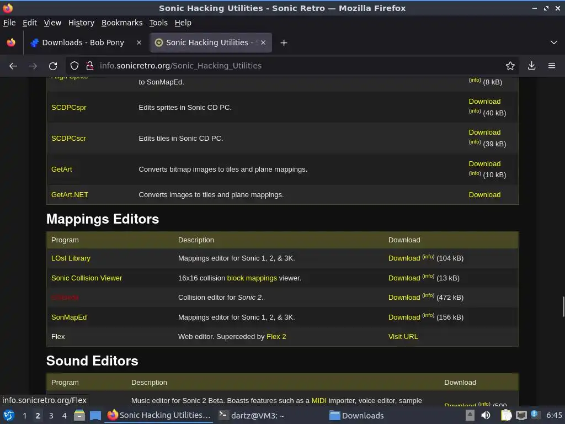Go back to the previous page
565x424 pixels.
[x=13, y=66]
